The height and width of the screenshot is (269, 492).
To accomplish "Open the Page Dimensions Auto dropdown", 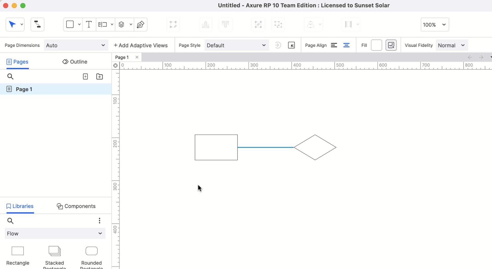I will point(76,45).
